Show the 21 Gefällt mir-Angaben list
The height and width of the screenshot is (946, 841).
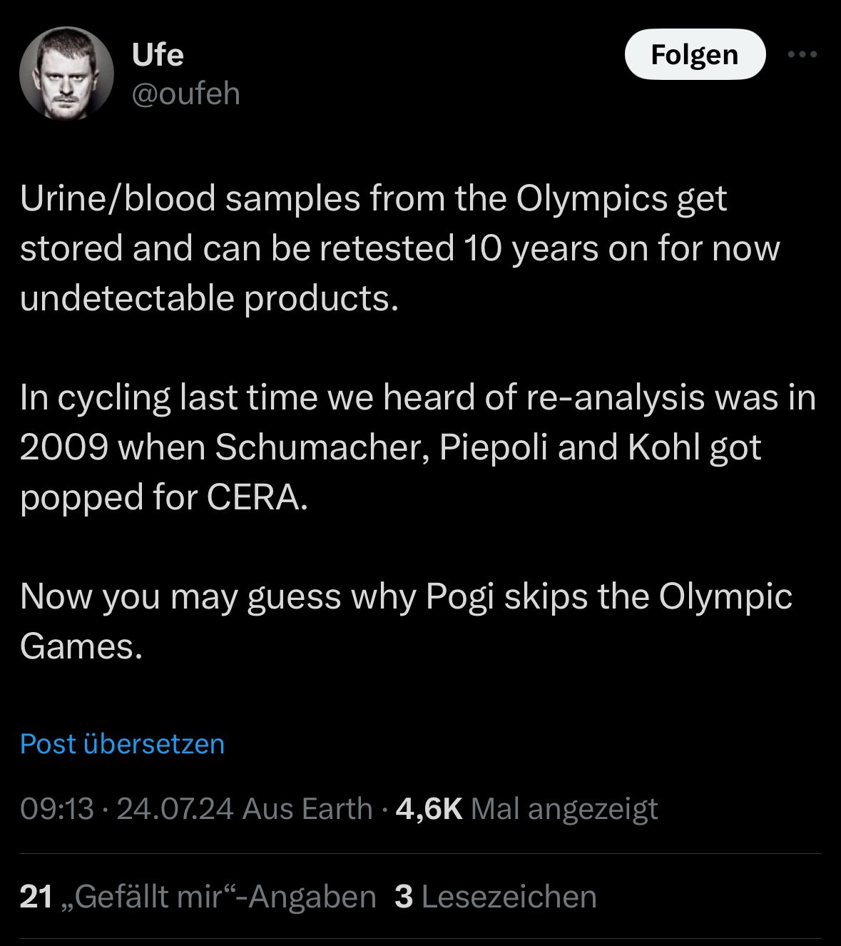point(198,897)
